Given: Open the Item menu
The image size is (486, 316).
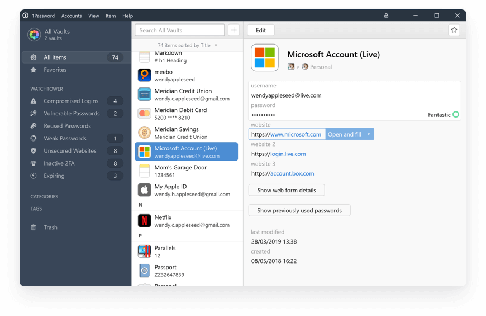Looking at the screenshot, I should [x=111, y=16].
